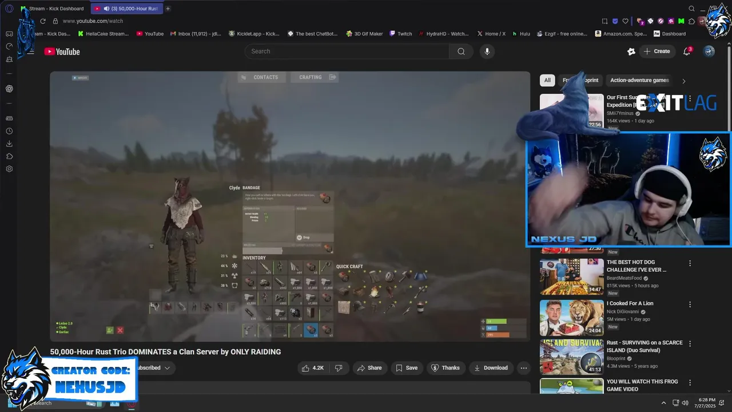Open HellaCake Stream bookmark

[x=103, y=34]
